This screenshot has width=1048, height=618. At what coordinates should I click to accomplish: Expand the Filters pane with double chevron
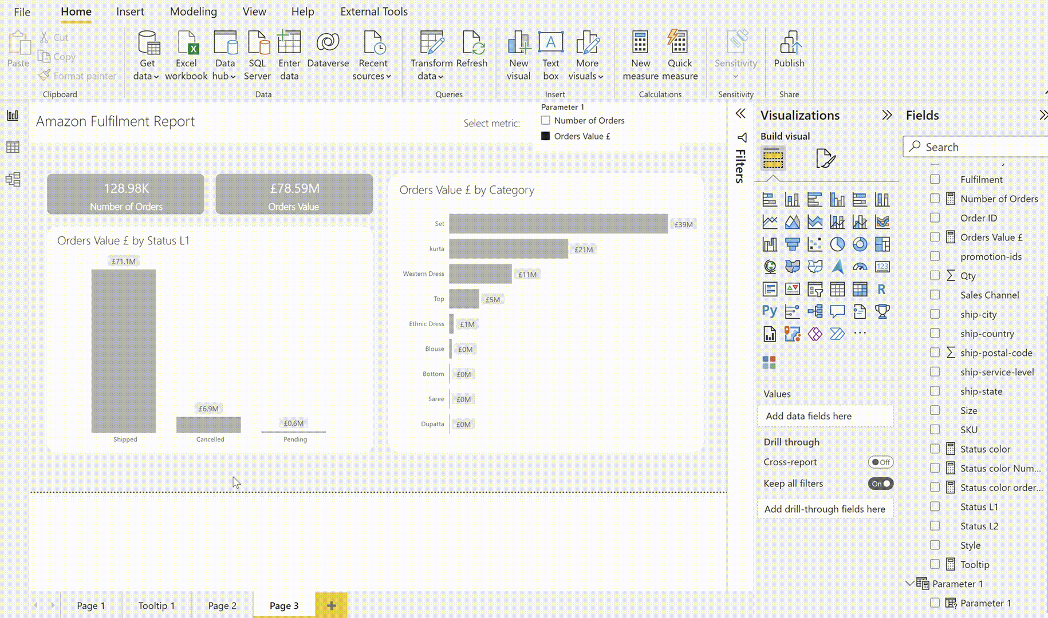pyautogui.click(x=740, y=113)
